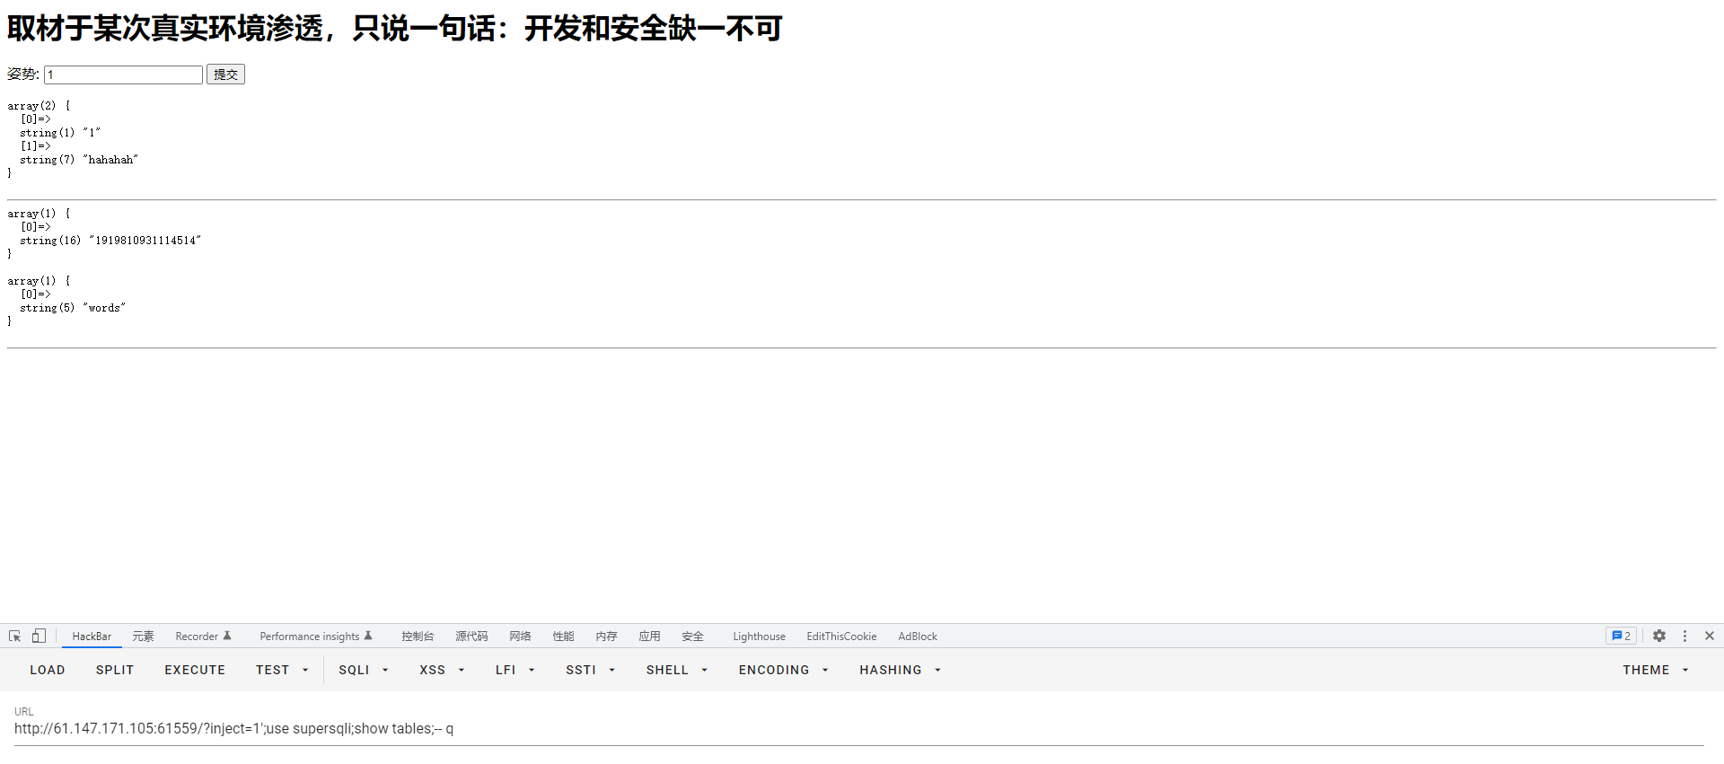This screenshot has height=764, width=1724.
Task: Open the 内存 memory tab
Action: click(606, 637)
